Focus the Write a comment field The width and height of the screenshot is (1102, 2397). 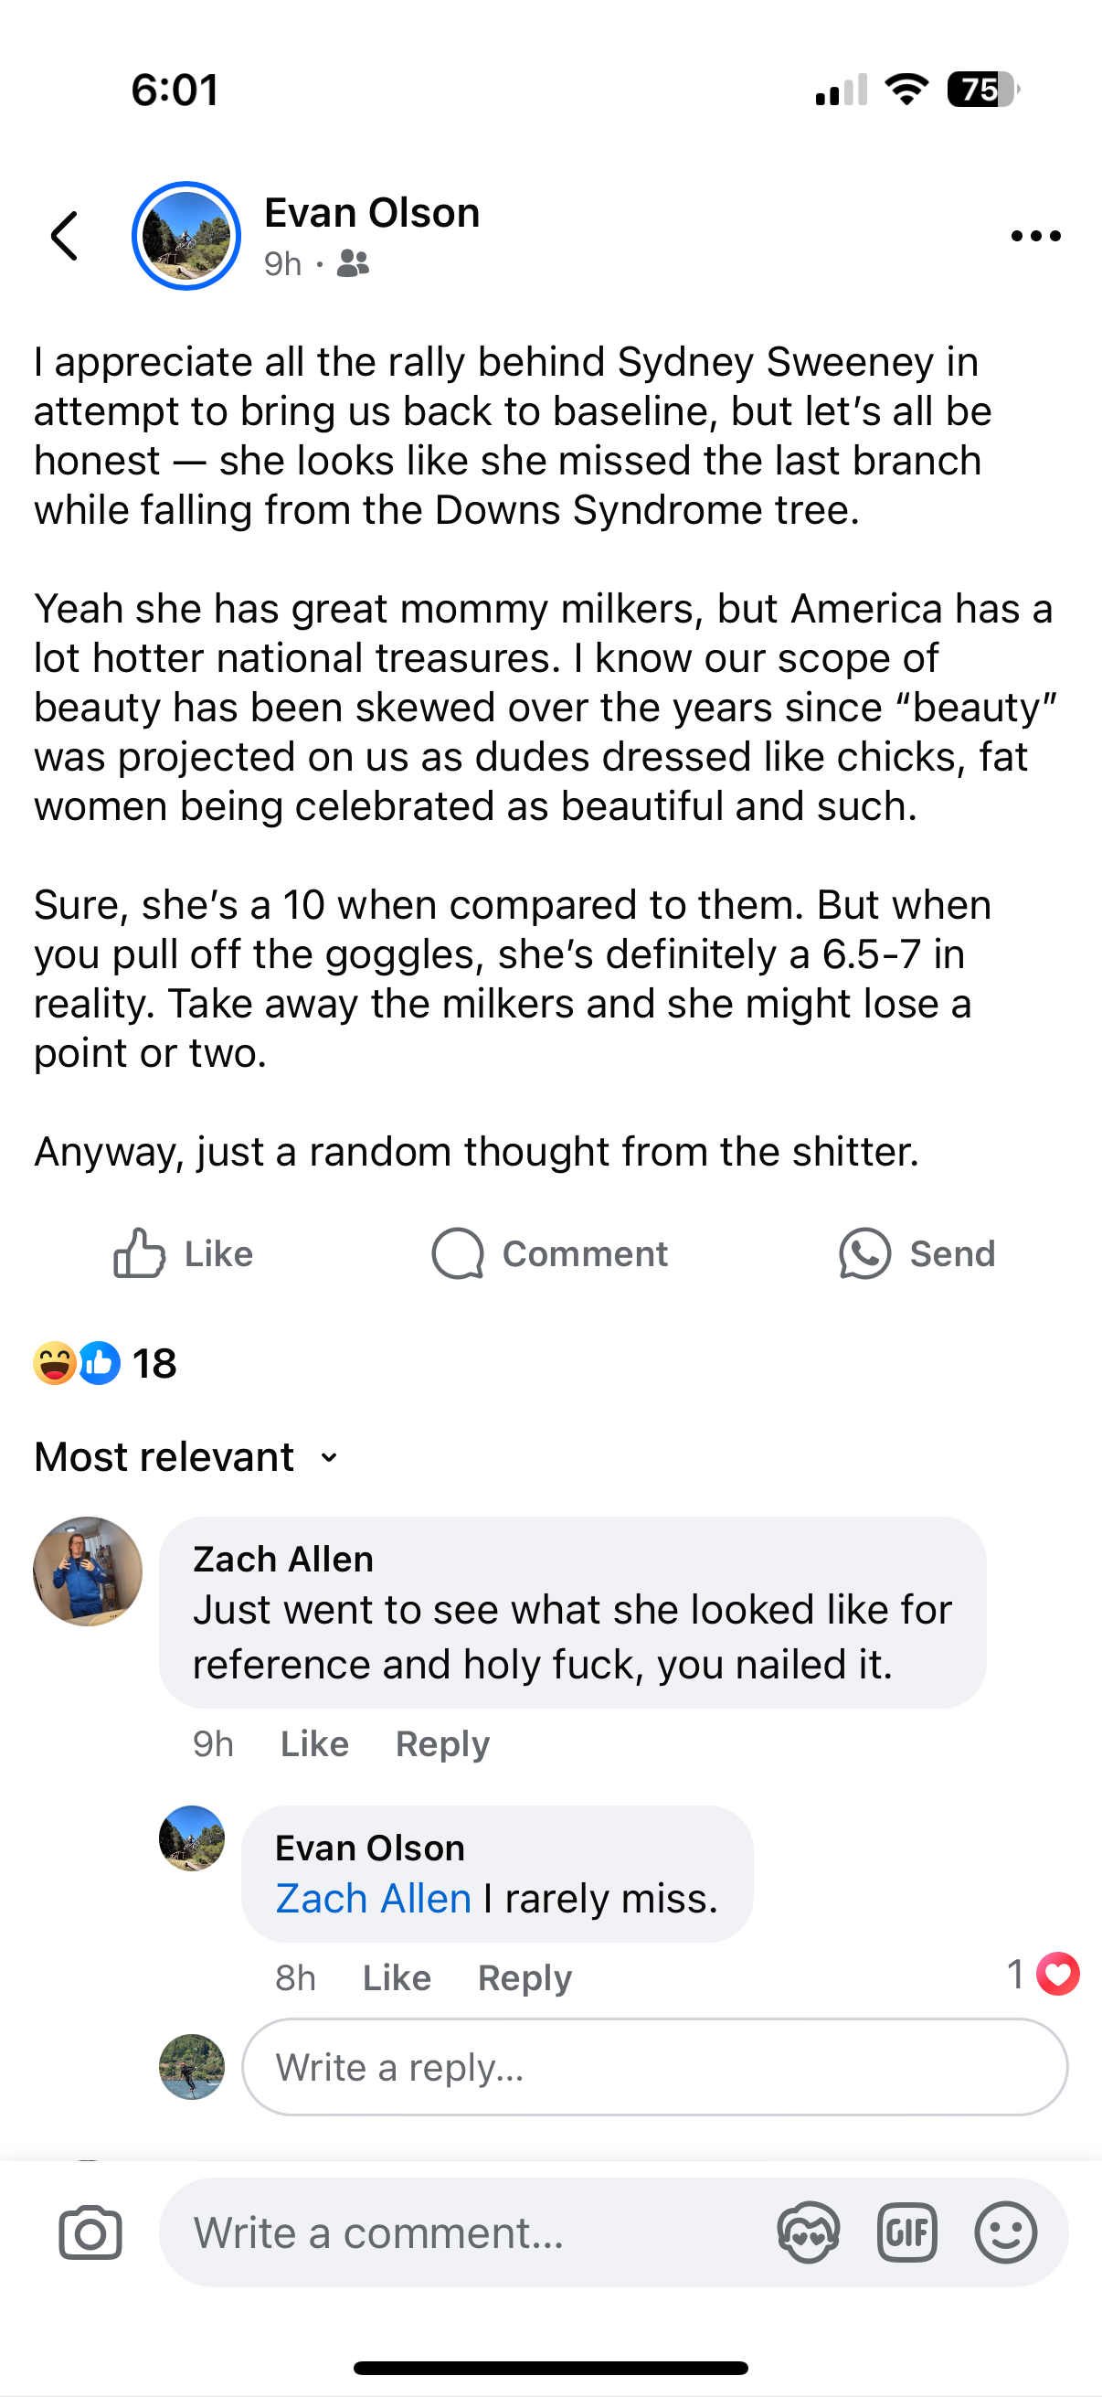(465, 2232)
